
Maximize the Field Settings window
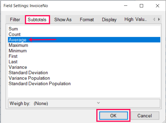[141, 6]
